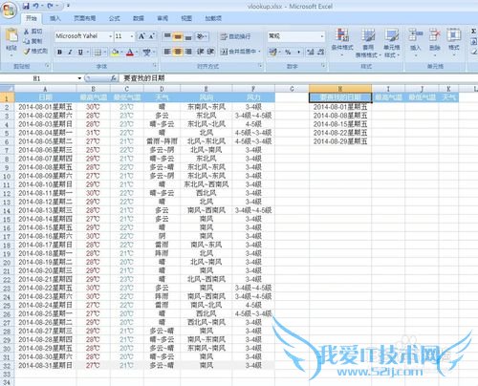Switch to the 页面布局 (Page Layout) tab

(x=84, y=18)
